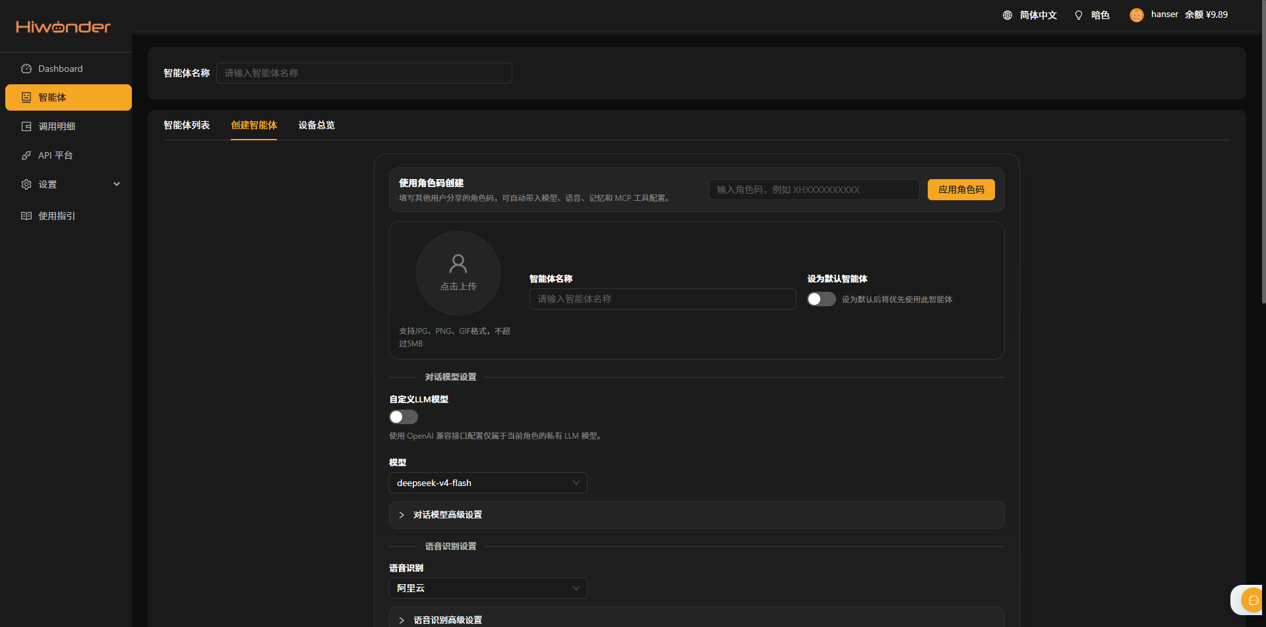1266x627 pixels.
Task: Click the page vertical scrollbar
Action: (1263, 151)
